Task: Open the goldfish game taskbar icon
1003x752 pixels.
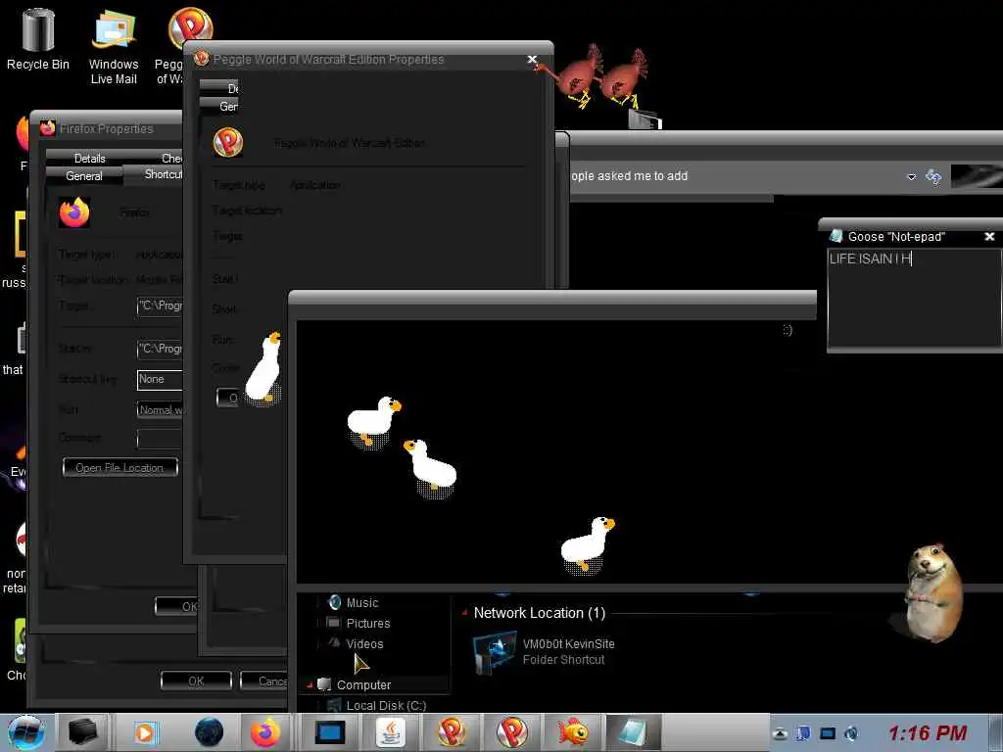Action: coord(572,732)
